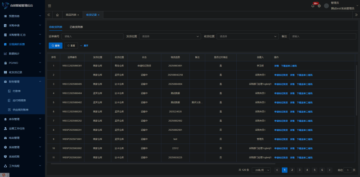This screenshot has width=360, height=177.
Task: Click the 重置 reset button
Action: tap(71, 46)
